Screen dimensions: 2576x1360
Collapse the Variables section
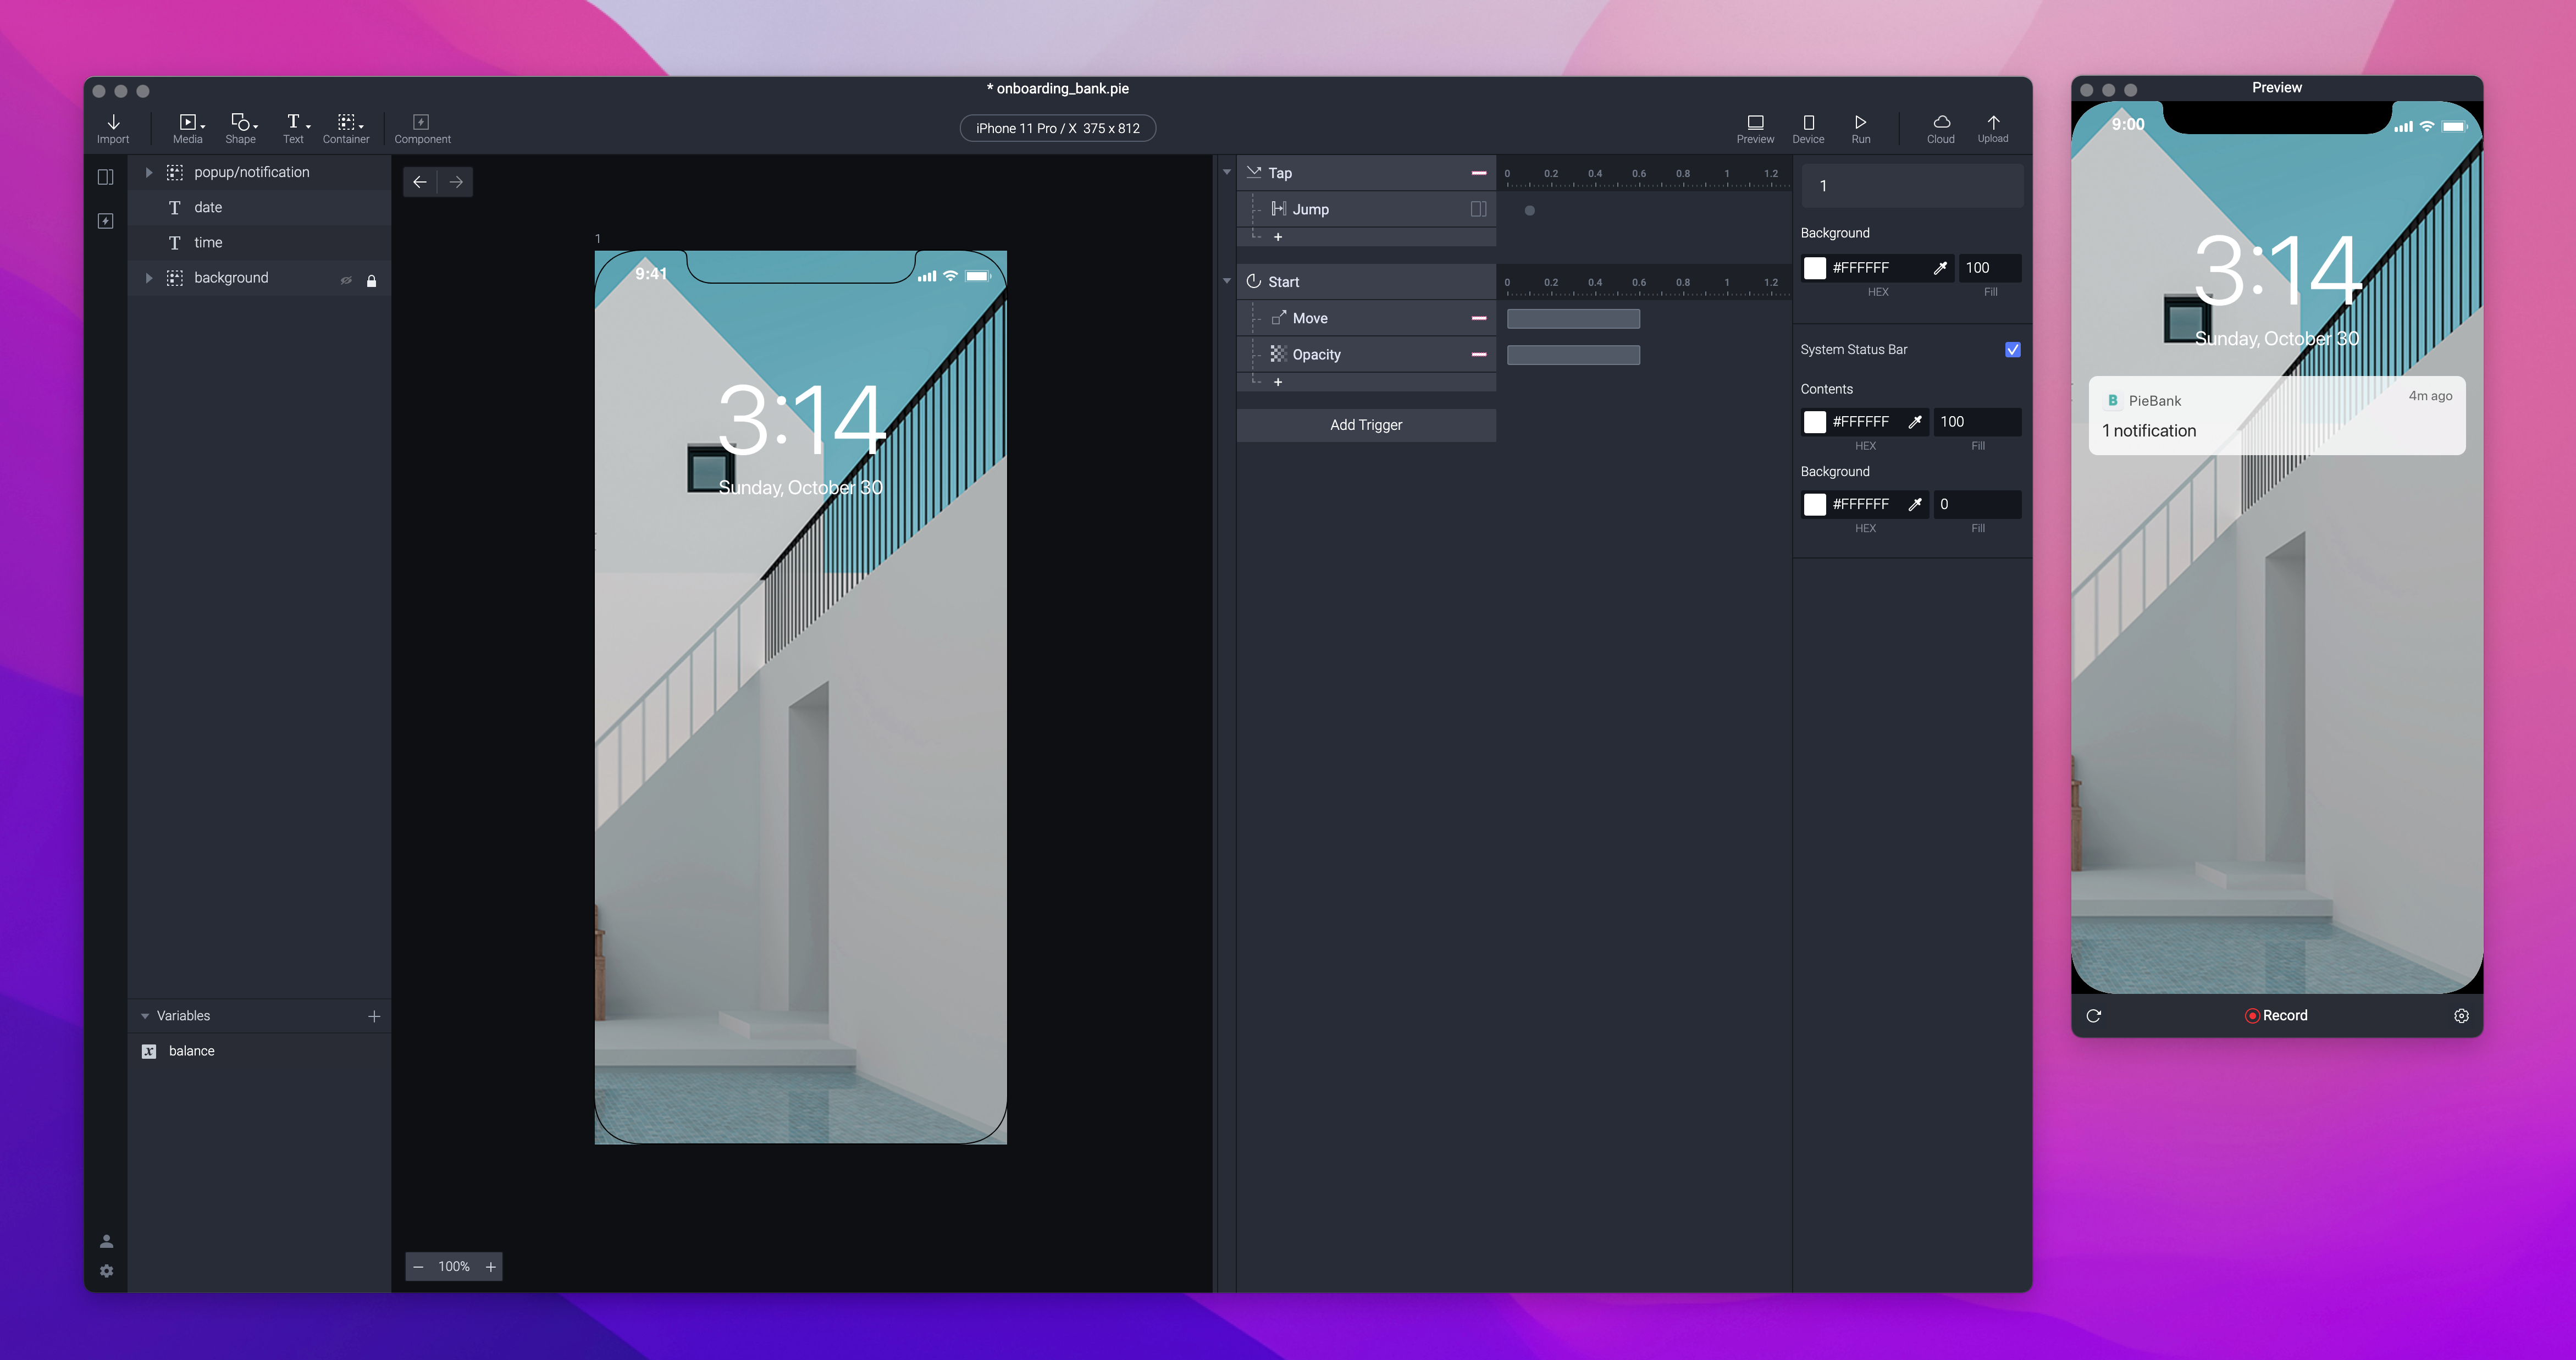point(145,1016)
